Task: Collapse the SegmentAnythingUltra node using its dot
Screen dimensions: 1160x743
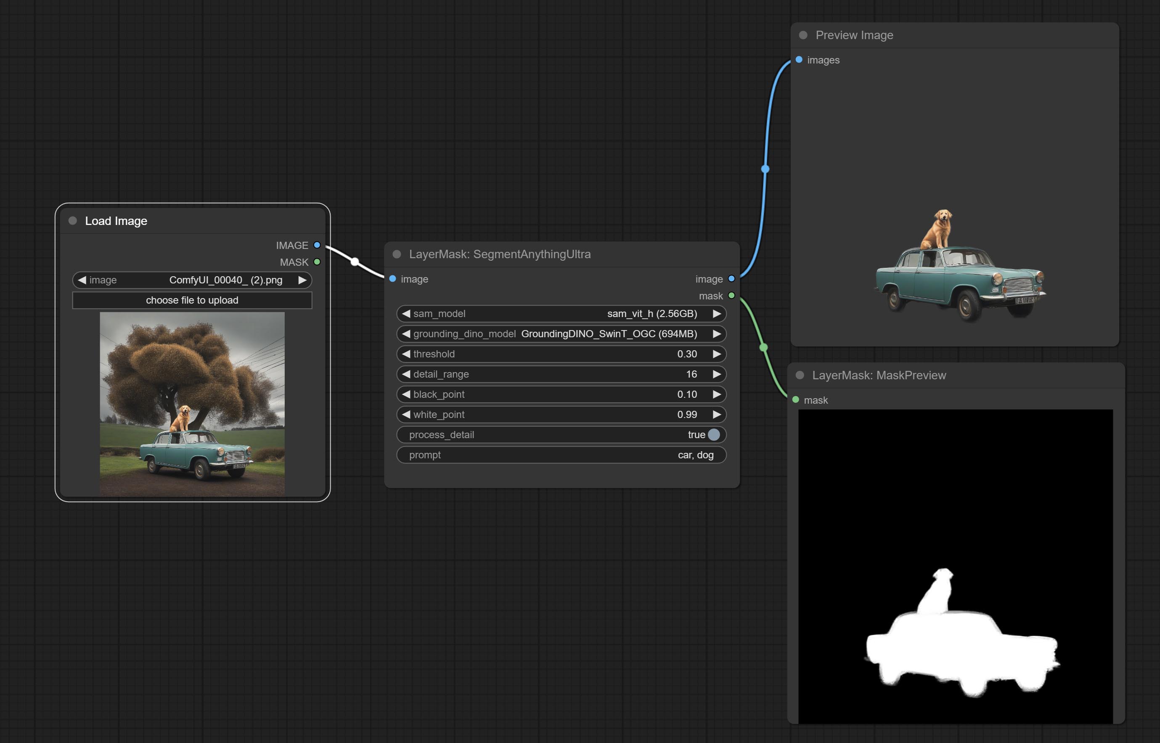Action: (x=397, y=254)
